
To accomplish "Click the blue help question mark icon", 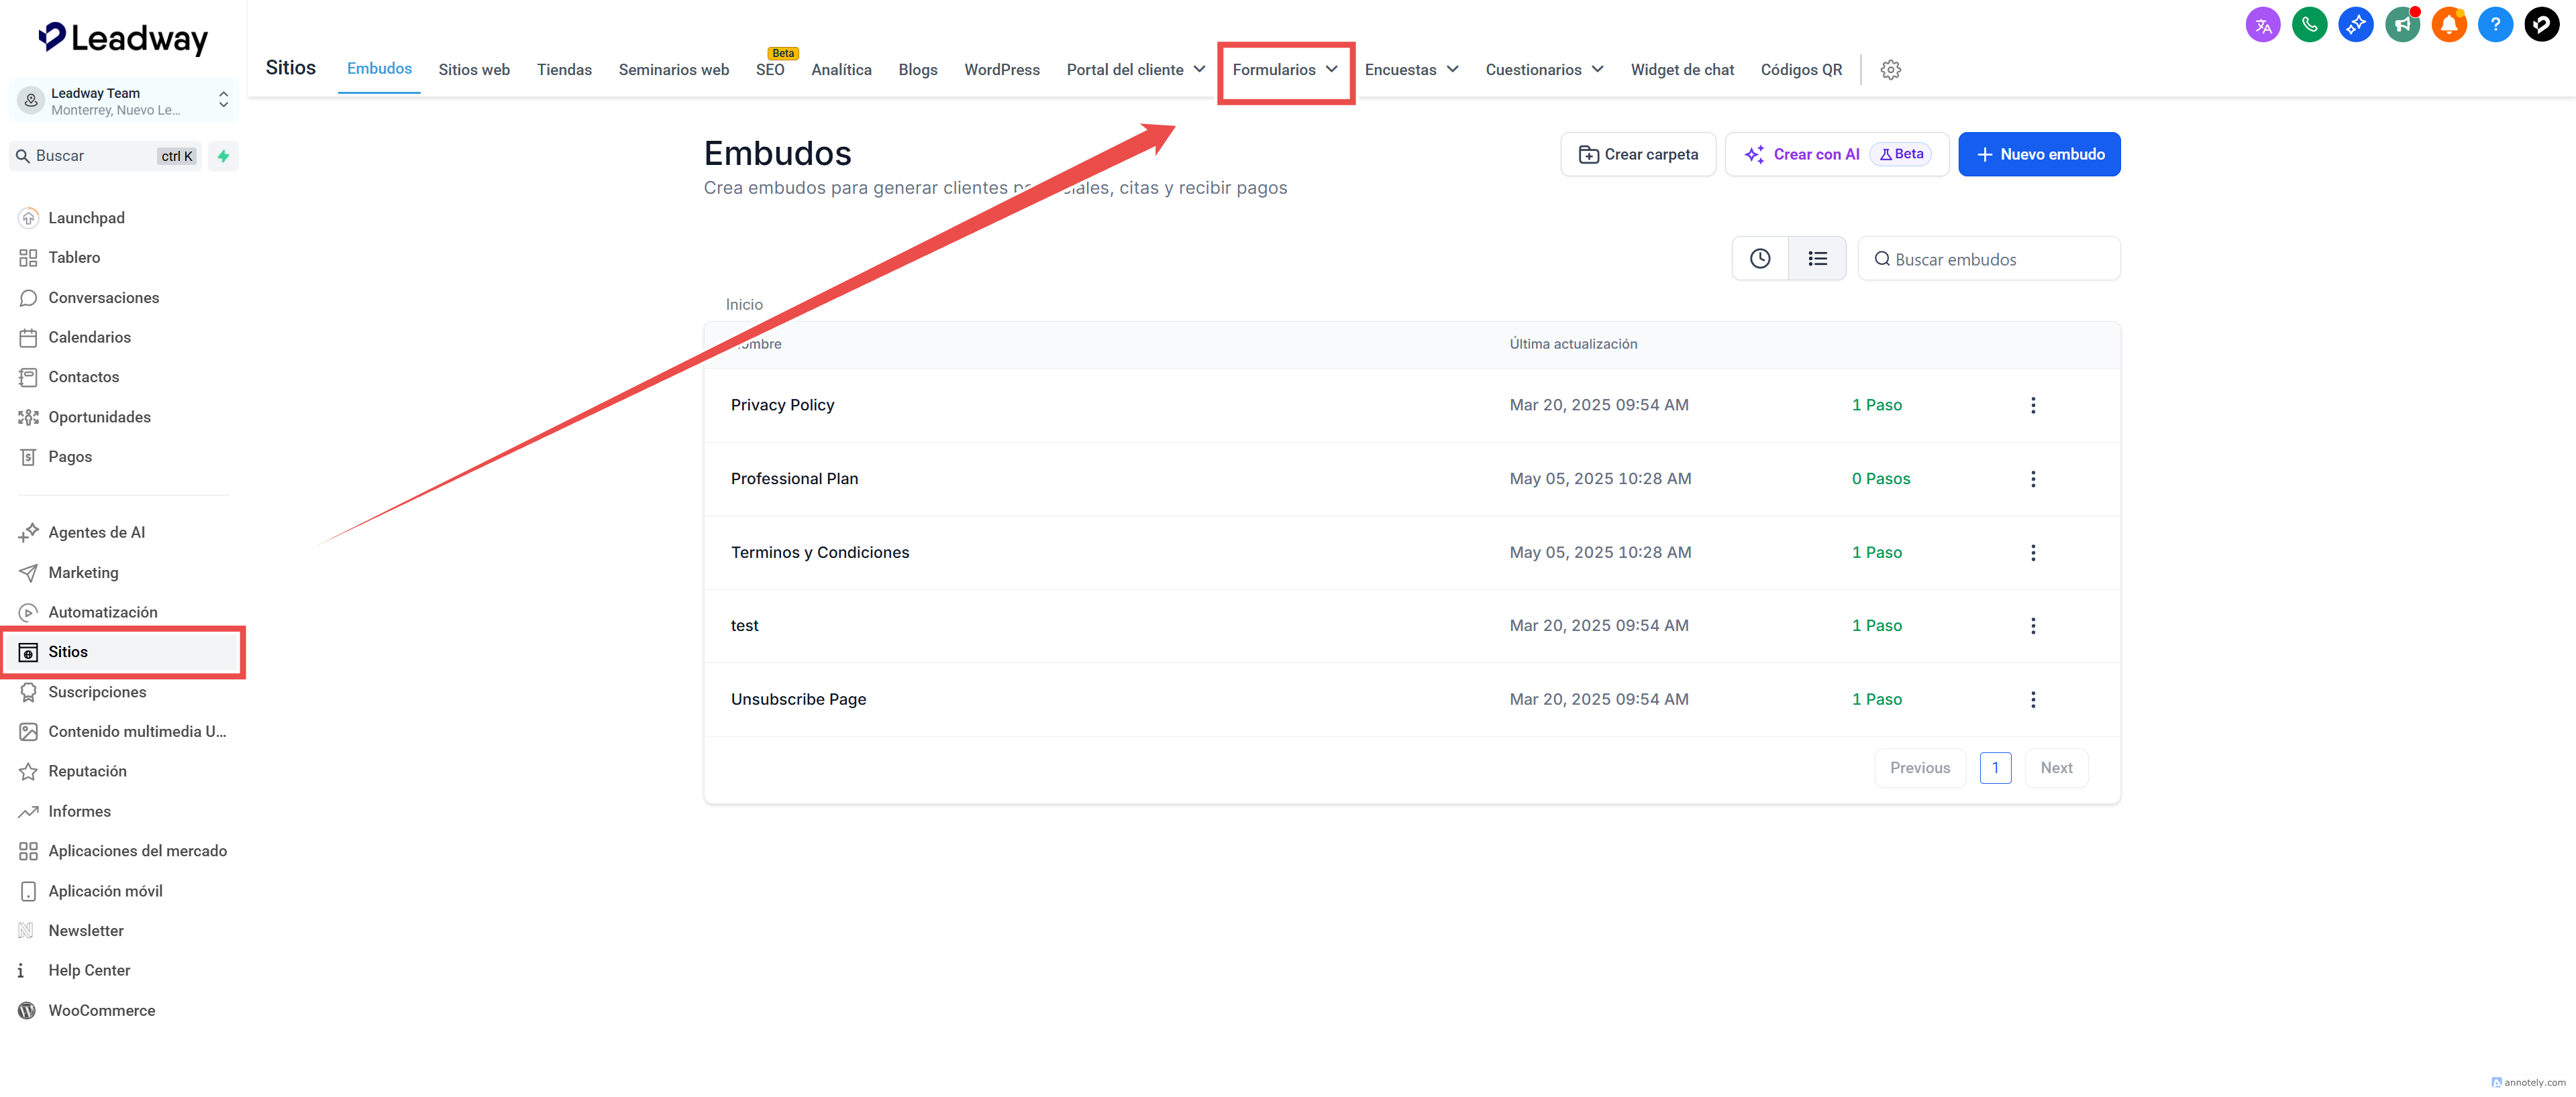I will 2494,25.
